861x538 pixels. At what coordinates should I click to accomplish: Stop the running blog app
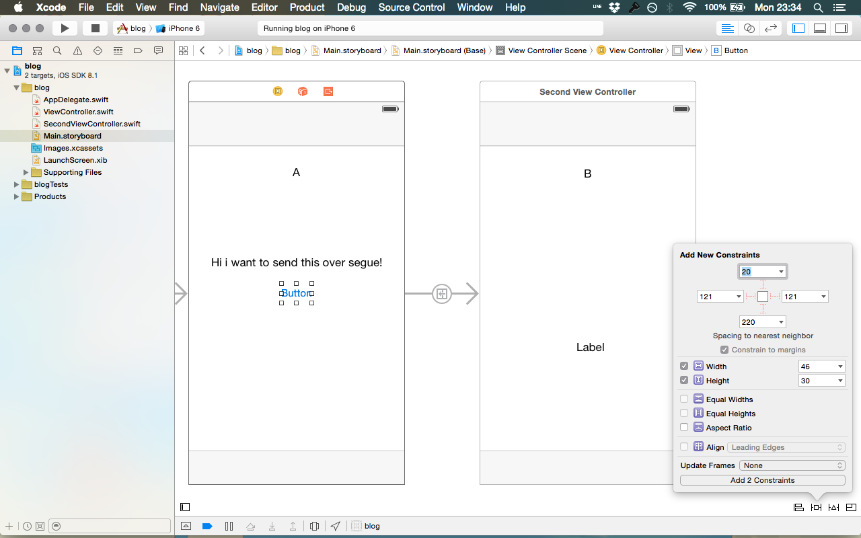[x=93, y=28]
